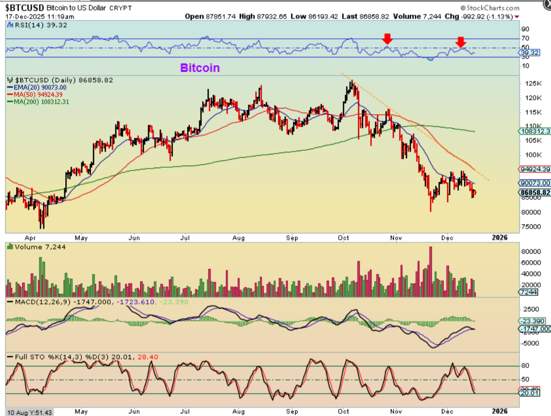
Task: Click Nov on the bottom stochastic date axis
Action: tap(396, 412)
